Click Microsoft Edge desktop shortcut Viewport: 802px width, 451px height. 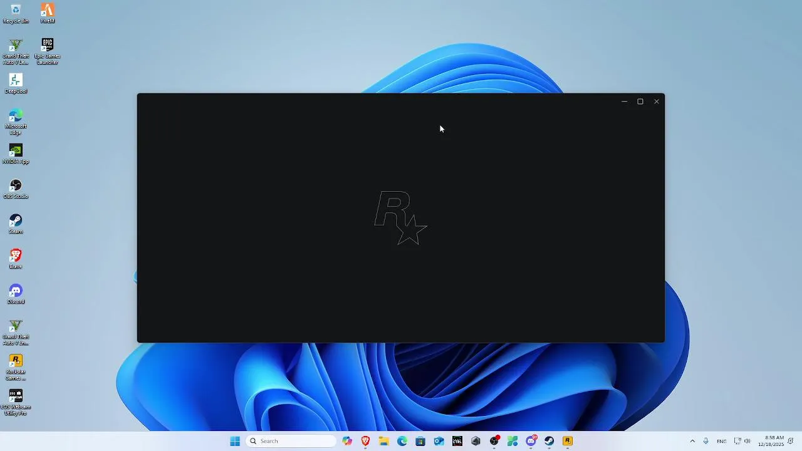(x=16, y=122)
